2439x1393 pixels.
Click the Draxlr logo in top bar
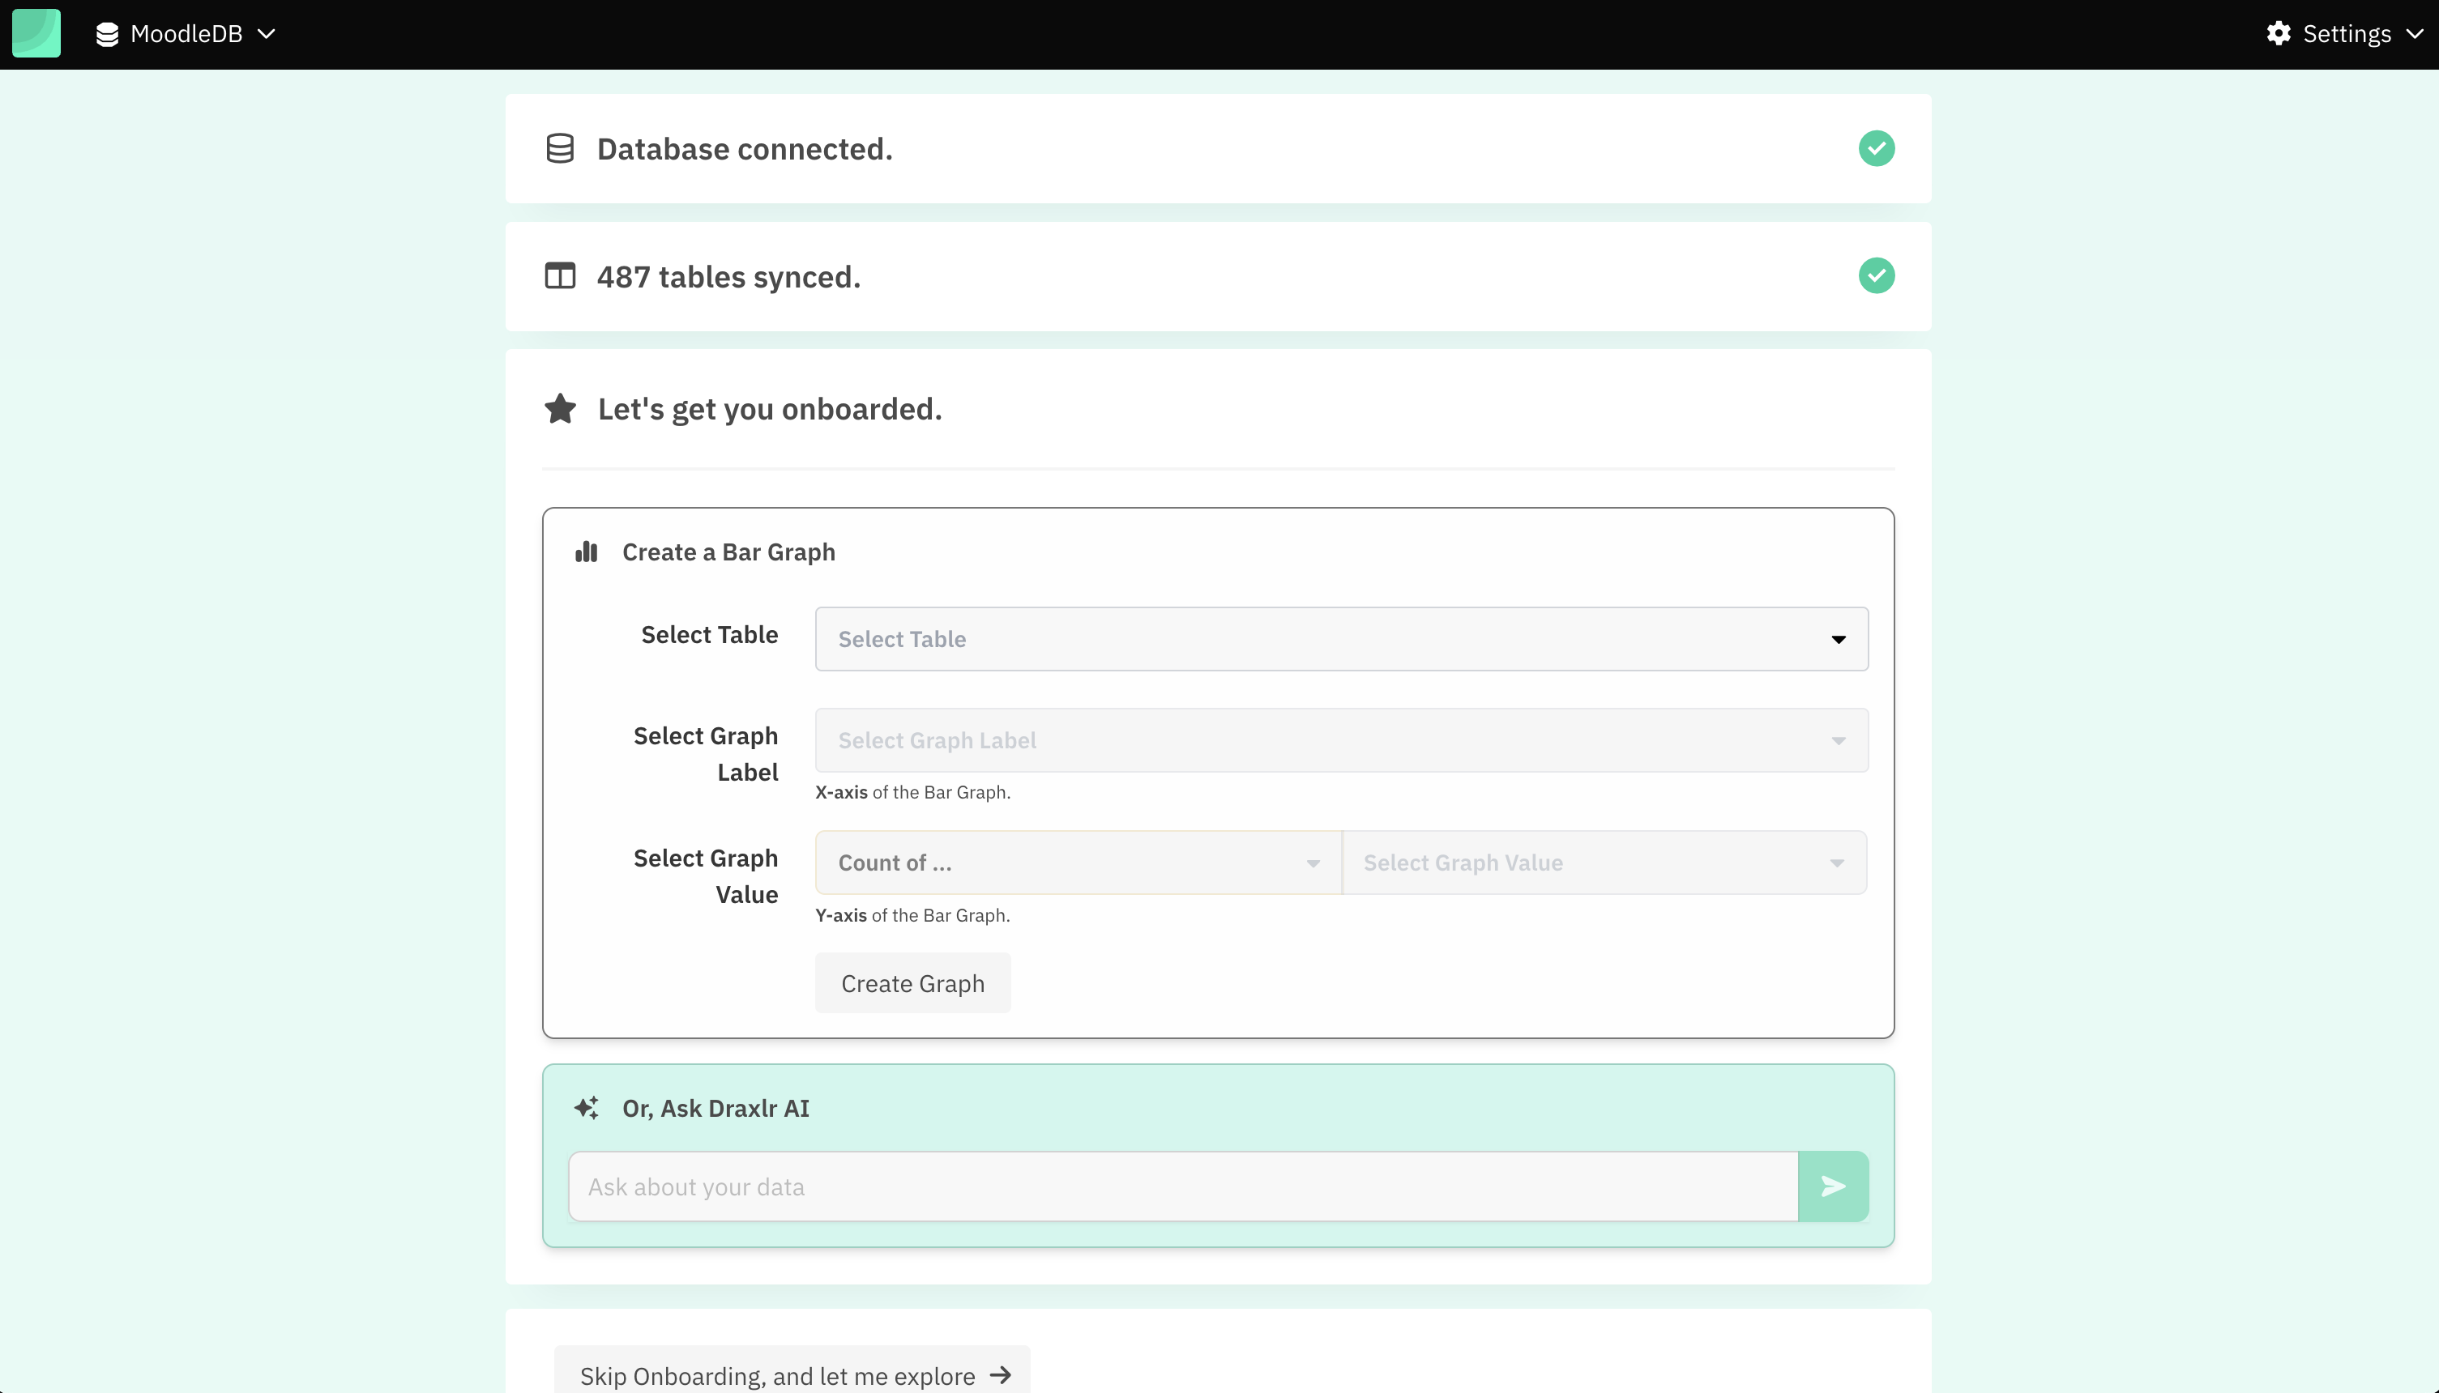click(36, 33)
